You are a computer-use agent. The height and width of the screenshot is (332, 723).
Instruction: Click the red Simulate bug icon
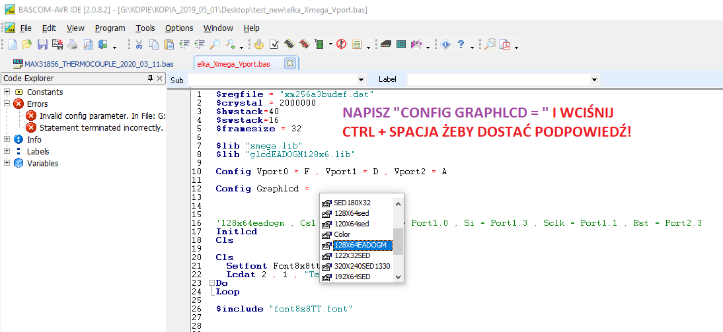[341, 44]
